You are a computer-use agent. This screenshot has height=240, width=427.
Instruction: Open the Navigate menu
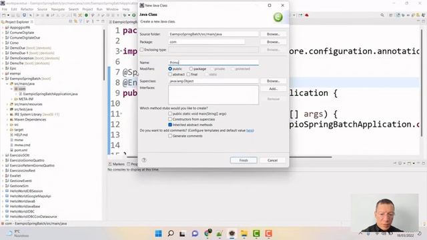pyautogui.click(x=58, y=9)
